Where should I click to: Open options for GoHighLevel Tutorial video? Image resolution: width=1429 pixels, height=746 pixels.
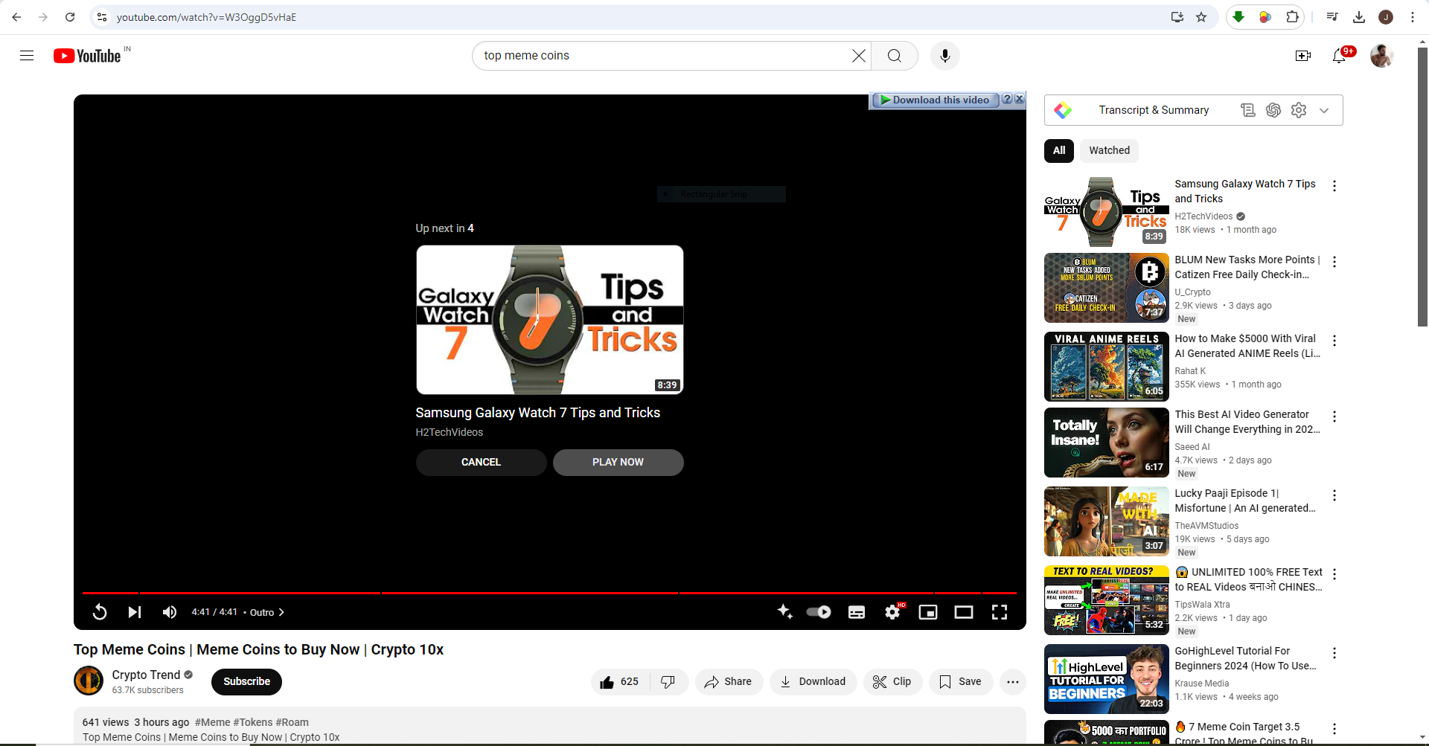coord(1334,653)
